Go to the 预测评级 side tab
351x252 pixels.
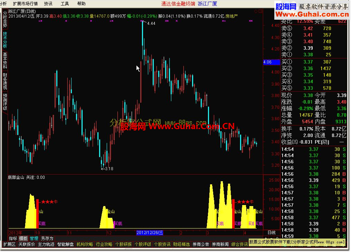tap(5, 102)
